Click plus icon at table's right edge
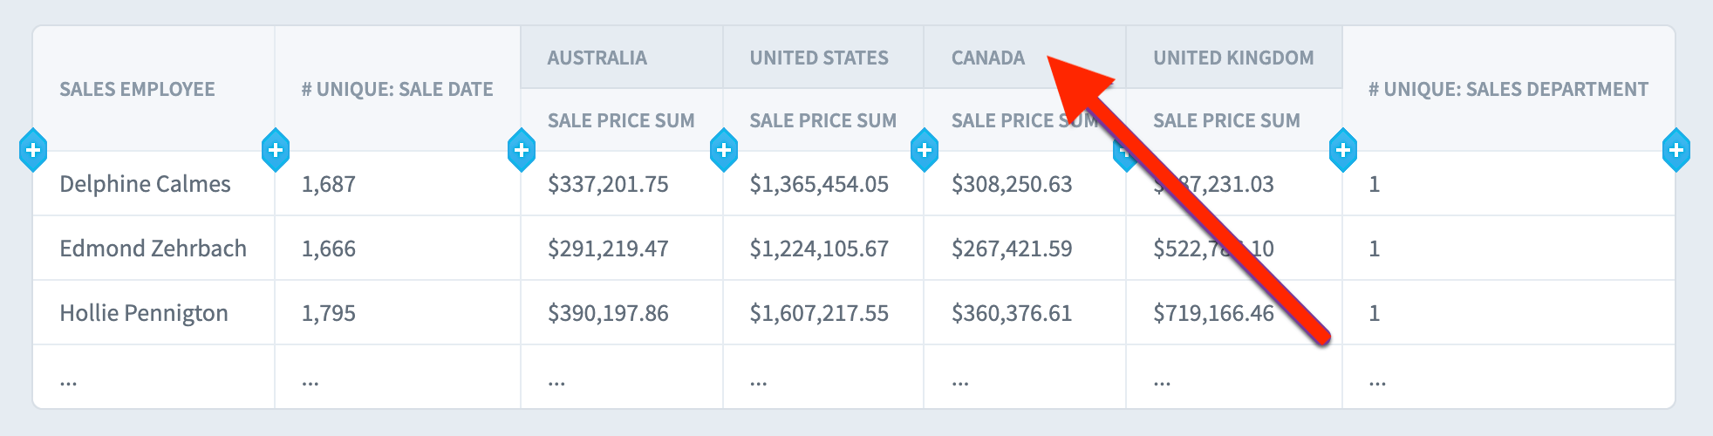Screen dimensions: 1713x436 (x=1676, y=150)
